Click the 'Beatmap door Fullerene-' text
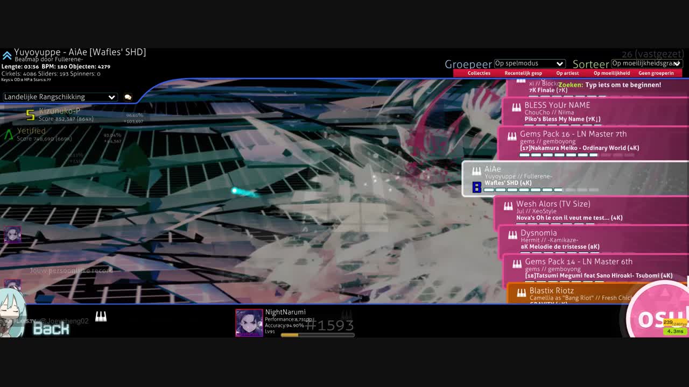 click(x=49, y=60)
